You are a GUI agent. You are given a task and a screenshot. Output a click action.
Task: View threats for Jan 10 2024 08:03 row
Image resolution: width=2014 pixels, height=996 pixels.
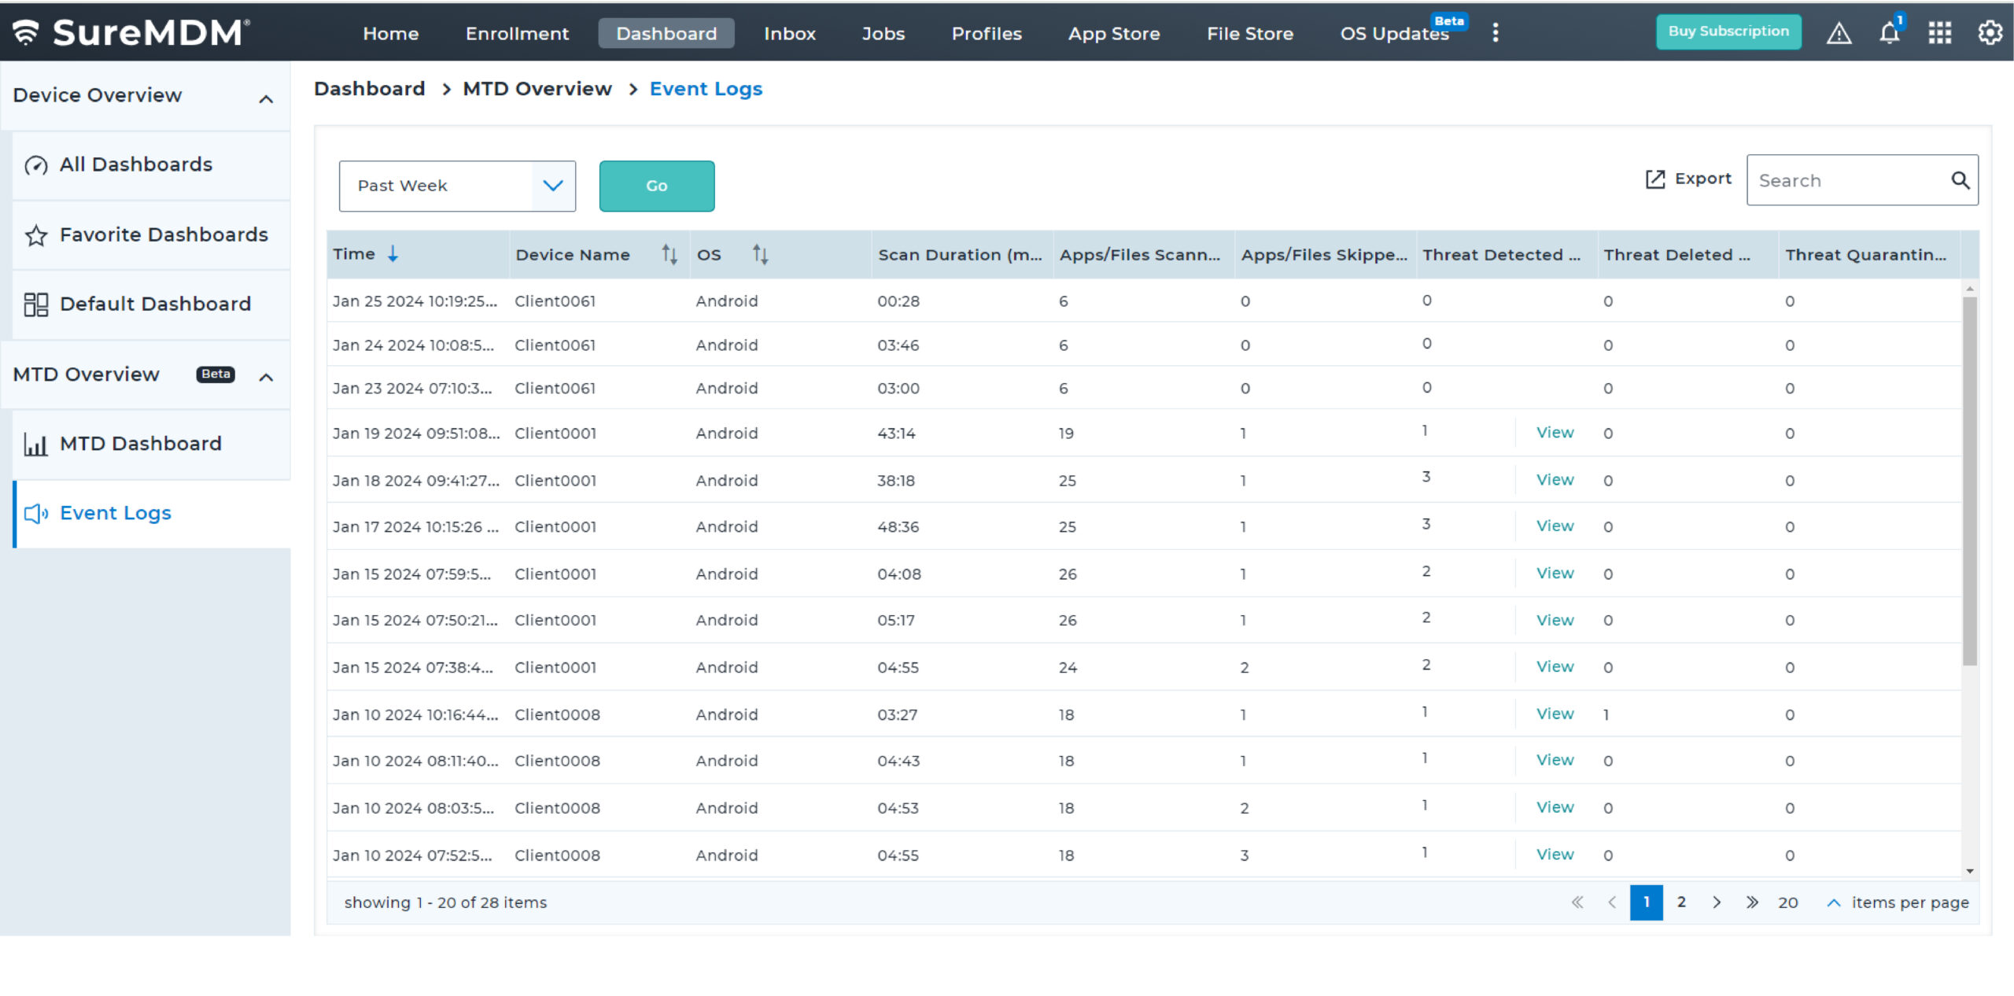(x=1555, y=807)
